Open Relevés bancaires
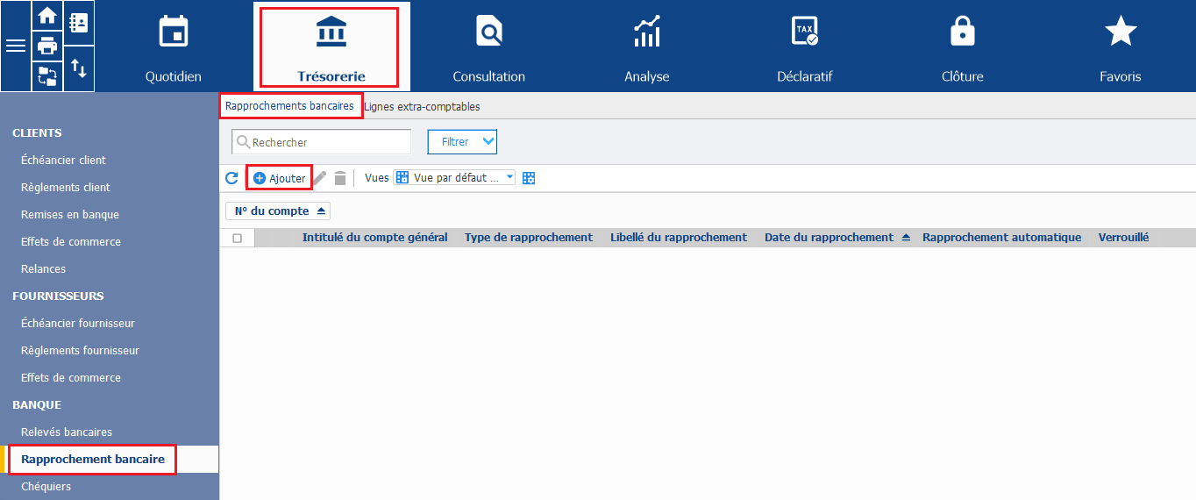The image size is (1196, 500). (67, 432)
